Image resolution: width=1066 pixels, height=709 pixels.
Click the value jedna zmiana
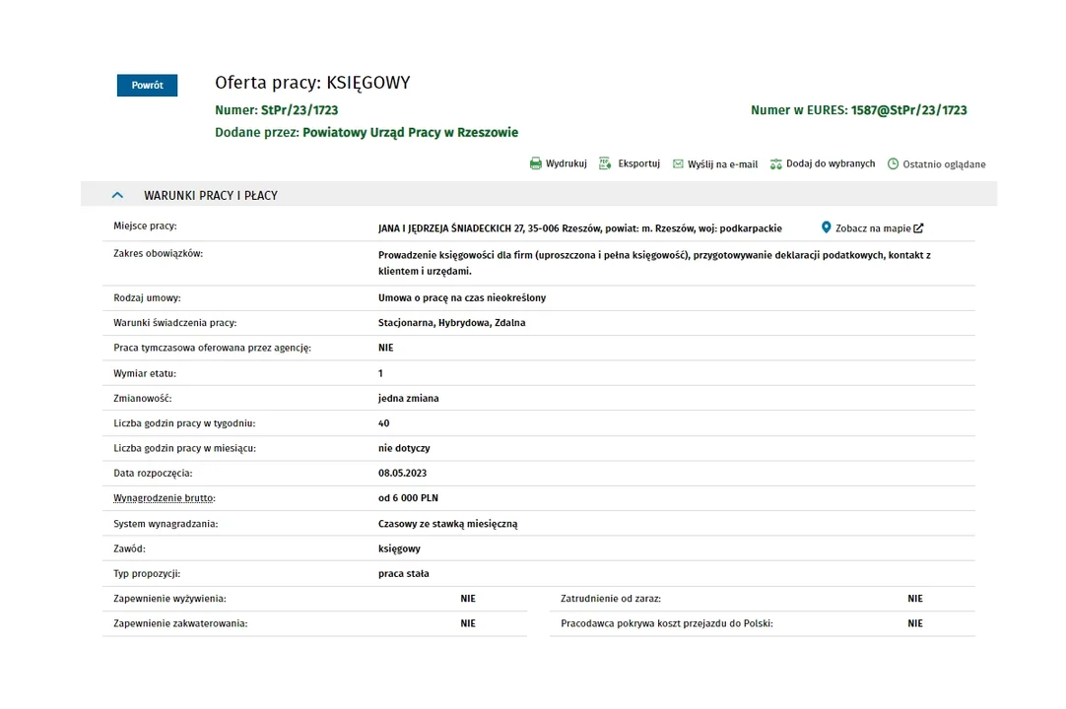point(409,399)
